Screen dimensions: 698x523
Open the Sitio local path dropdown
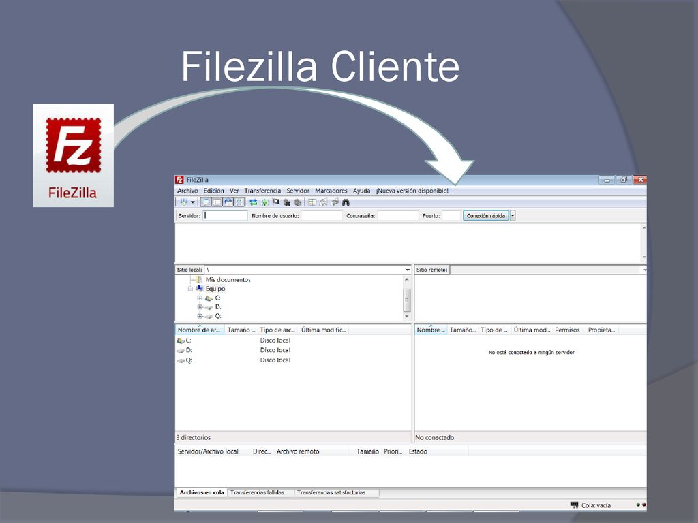pyautogui.click(x=408, y=270)
